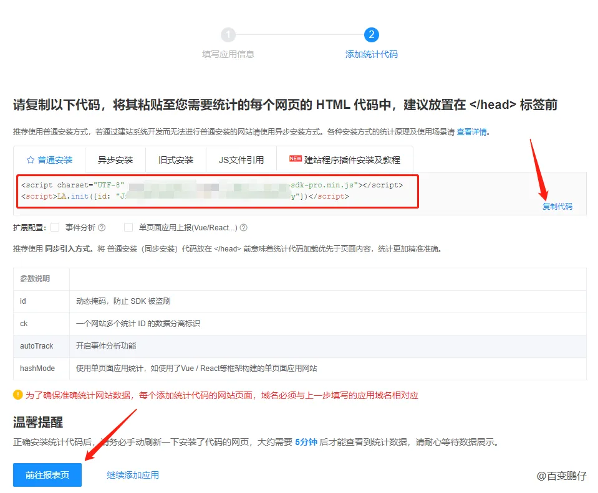Screen dimensions: 598x493
Task: Enable the 单页面应用上报(Vue/React...) checkbox
Action: tap(129, 227)
